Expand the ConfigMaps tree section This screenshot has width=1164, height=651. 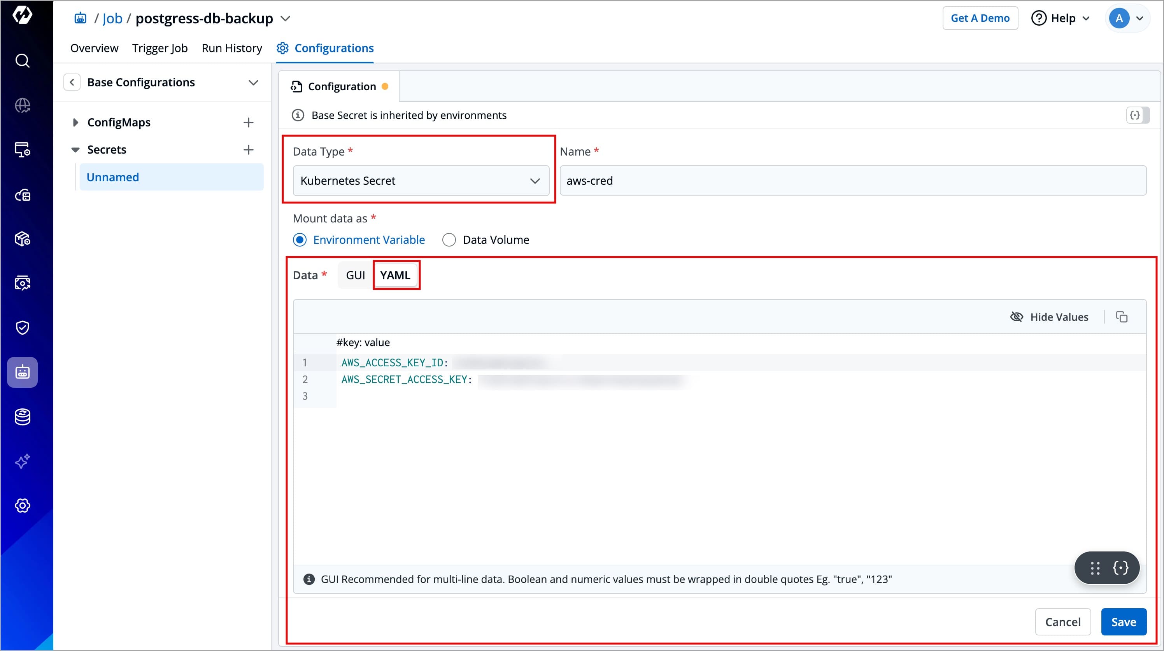[75, 122]
